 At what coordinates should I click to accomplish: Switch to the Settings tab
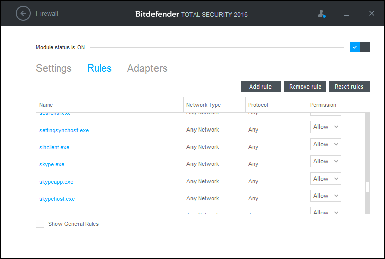(x=54, y=68)
